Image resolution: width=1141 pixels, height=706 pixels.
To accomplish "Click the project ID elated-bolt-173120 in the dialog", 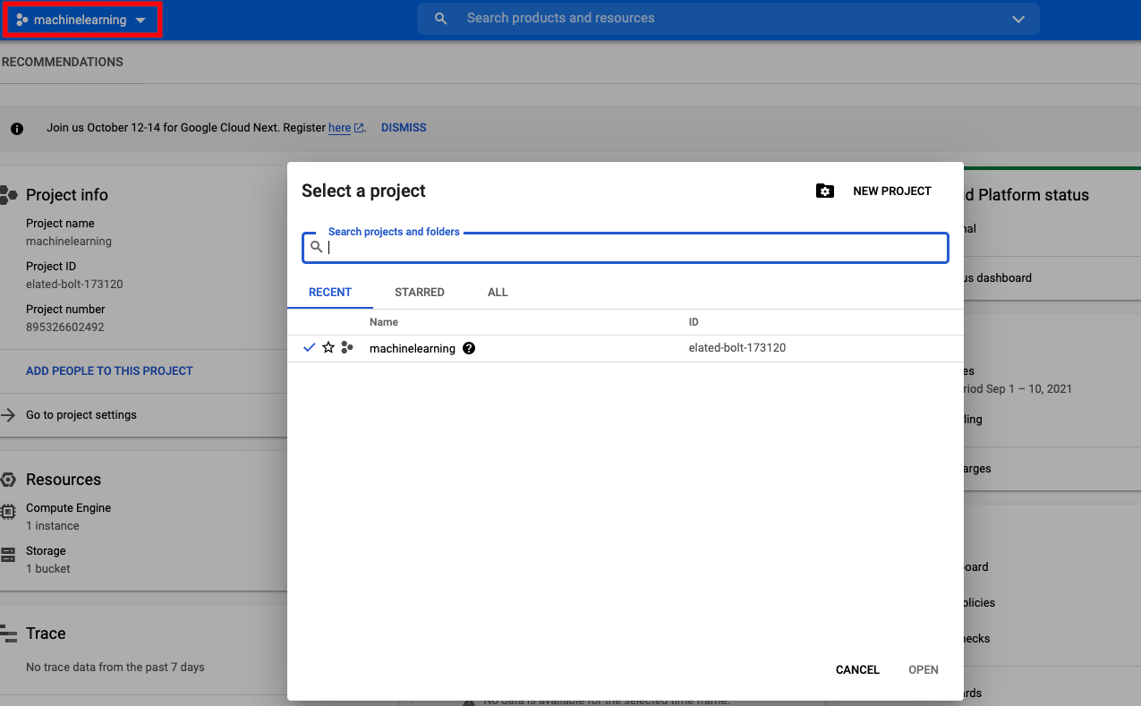I will point(737,347).
